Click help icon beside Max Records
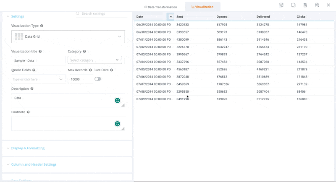Image resolution: width=336 pixels, height=182 pixels. click(x=90, y=70)
